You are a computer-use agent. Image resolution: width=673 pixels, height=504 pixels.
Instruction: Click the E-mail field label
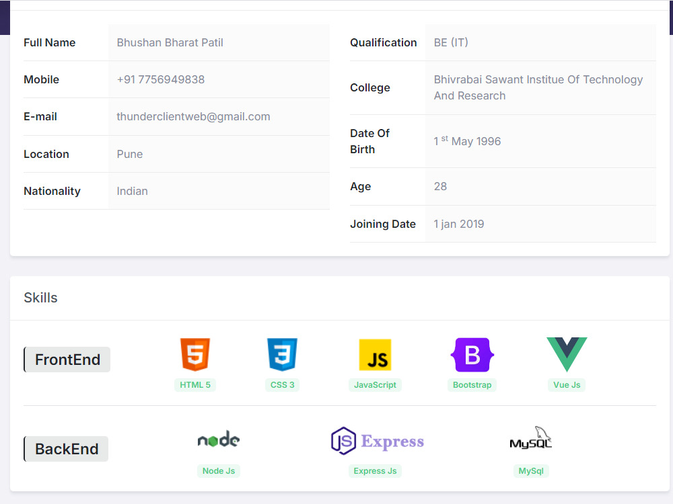click(x=40, y=116)
